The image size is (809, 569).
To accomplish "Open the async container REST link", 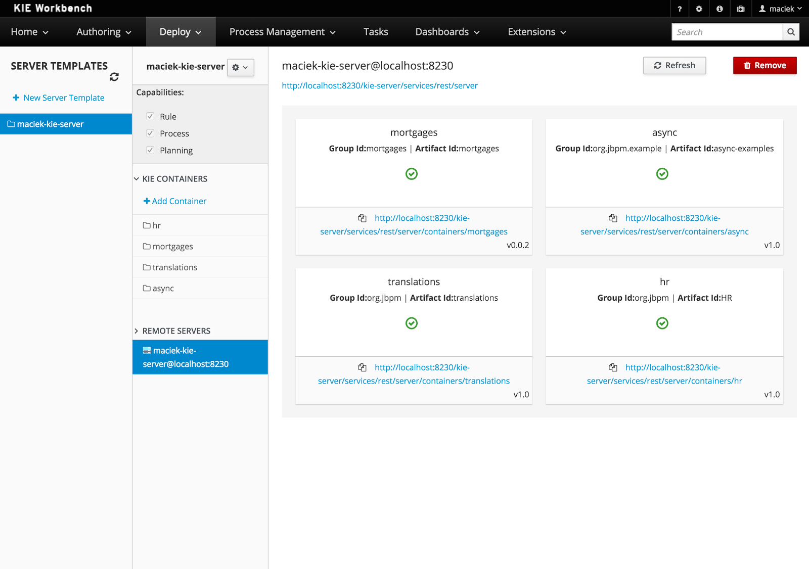I will (664, 225).
